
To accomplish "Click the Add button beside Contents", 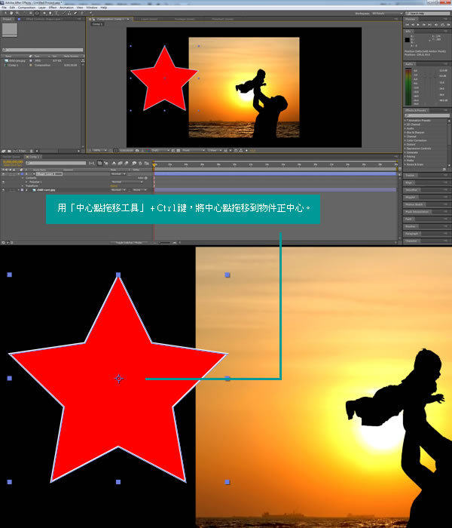I will [x=144, y=178].
